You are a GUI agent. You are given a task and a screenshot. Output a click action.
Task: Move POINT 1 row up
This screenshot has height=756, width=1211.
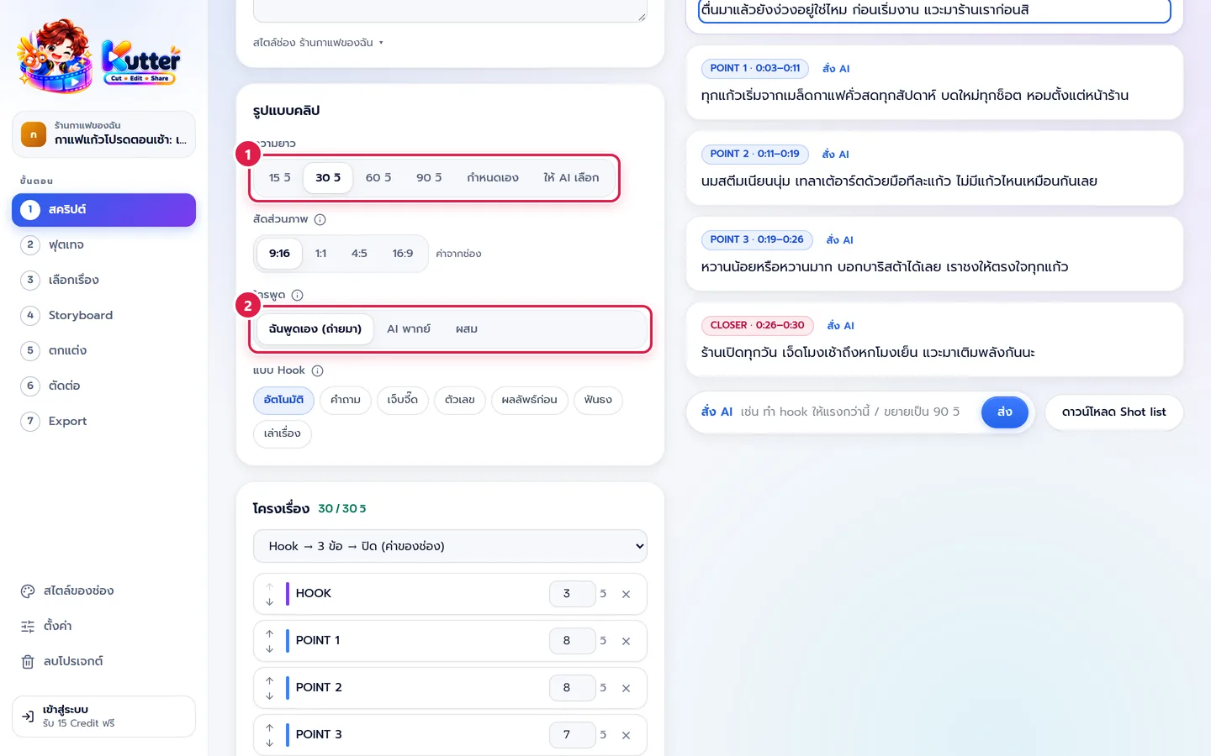point(269,633)
